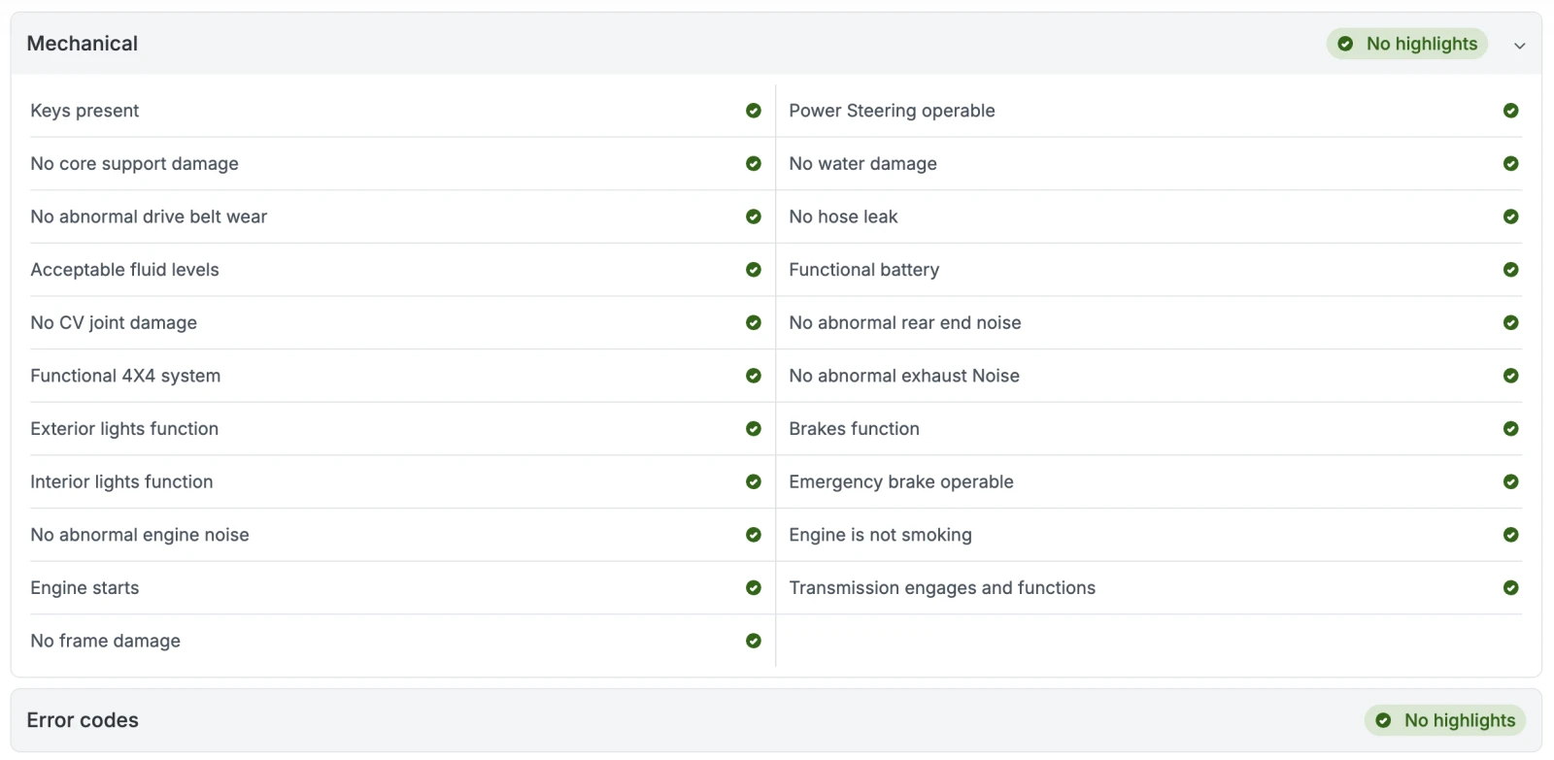This screenshot has height=760, width=1554.
Task: Click the check icon for No hose leak
Action: [x=1511, y=216]
